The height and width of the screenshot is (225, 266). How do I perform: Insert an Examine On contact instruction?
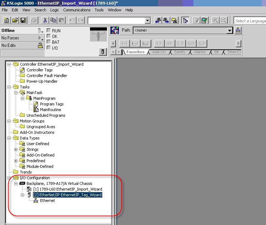159,44
